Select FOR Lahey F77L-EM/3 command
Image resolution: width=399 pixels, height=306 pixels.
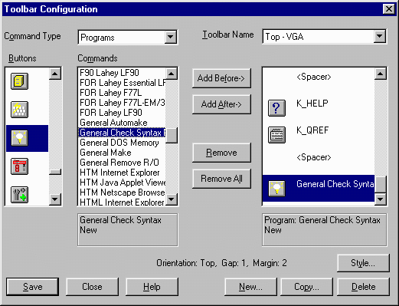(122, 103)
